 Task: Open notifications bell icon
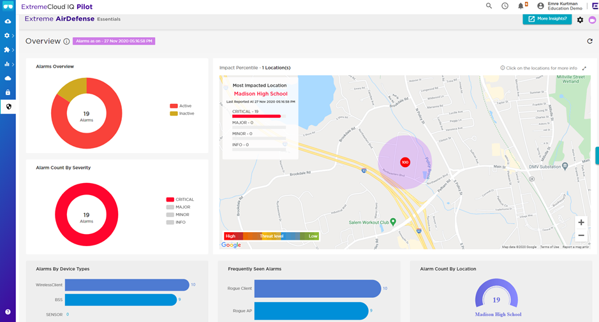click(521, 6)
